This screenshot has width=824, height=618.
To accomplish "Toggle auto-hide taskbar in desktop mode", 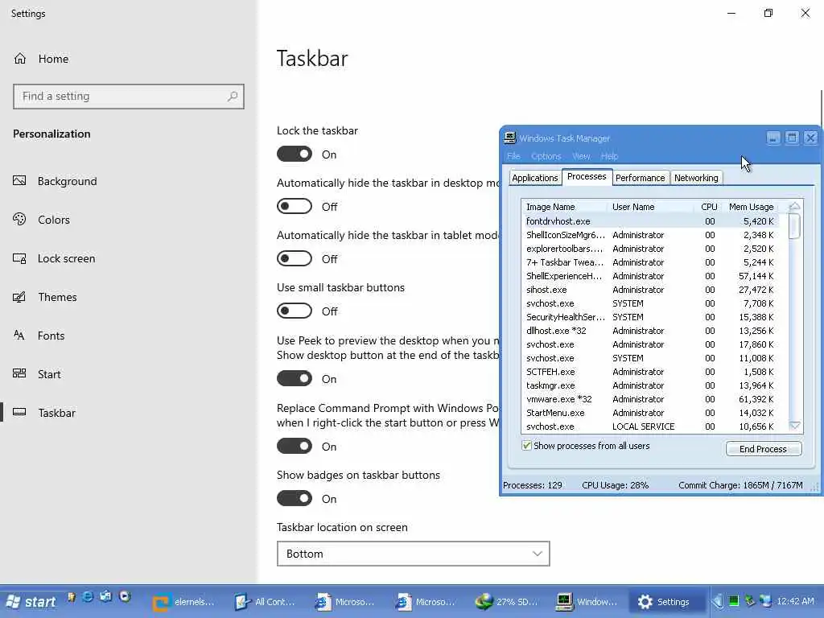I will pyautogui.click(x=295, y=206).
